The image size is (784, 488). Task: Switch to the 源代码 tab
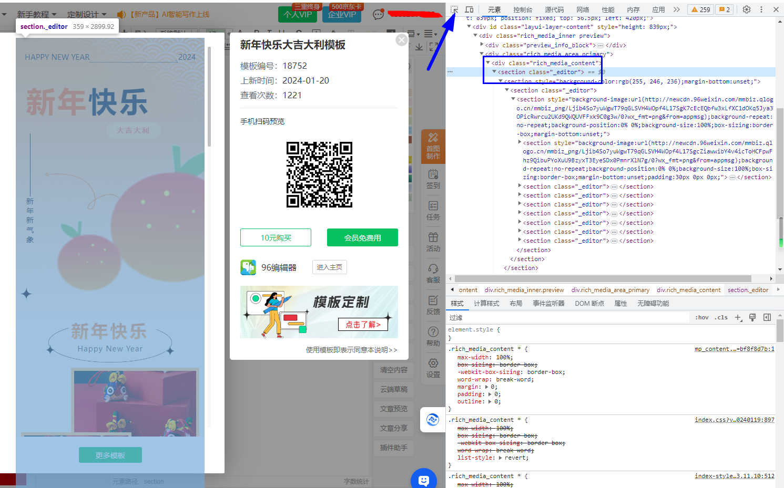coord(554,9)
